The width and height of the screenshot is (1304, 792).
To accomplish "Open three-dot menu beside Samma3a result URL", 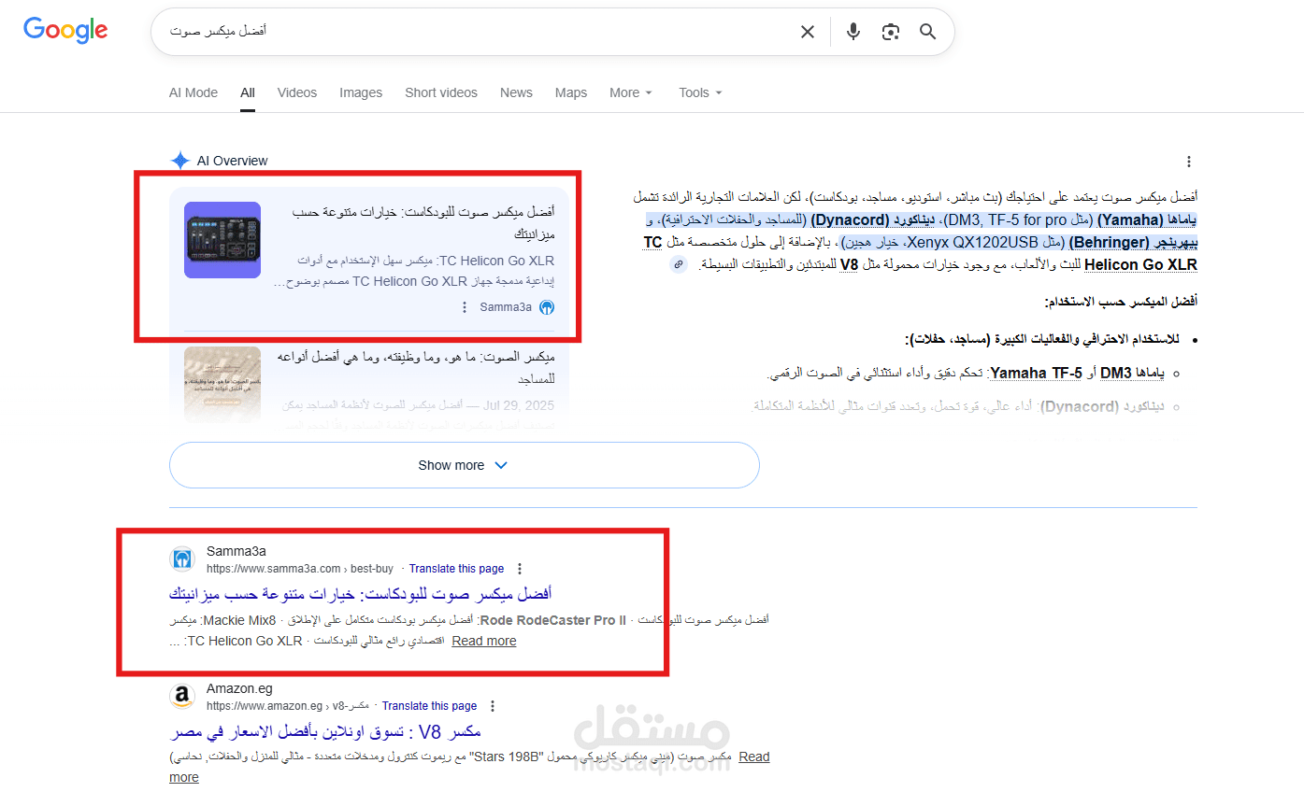I will point(520,569).
